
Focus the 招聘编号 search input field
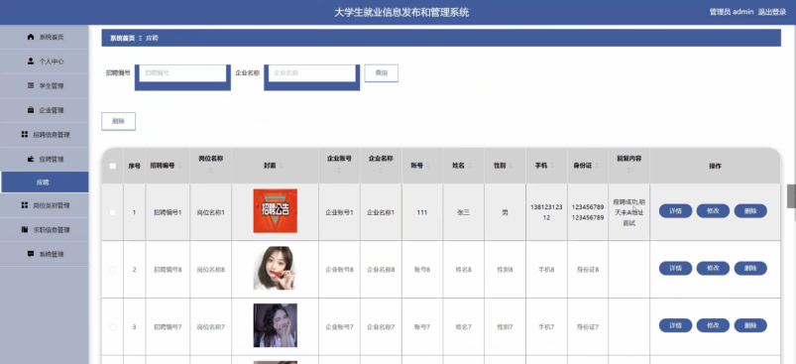[x=182, y=73]
